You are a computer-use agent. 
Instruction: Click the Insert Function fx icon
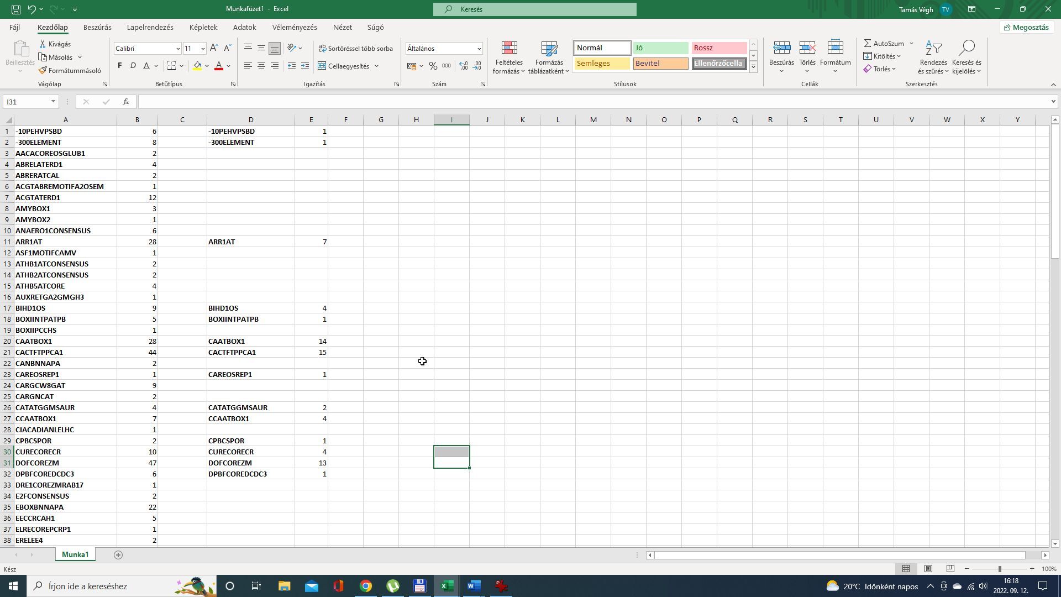click(126, 102)
